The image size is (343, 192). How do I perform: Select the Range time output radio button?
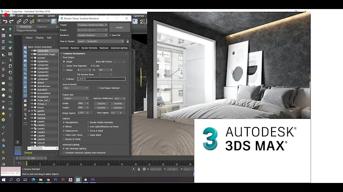pos(64,70)
